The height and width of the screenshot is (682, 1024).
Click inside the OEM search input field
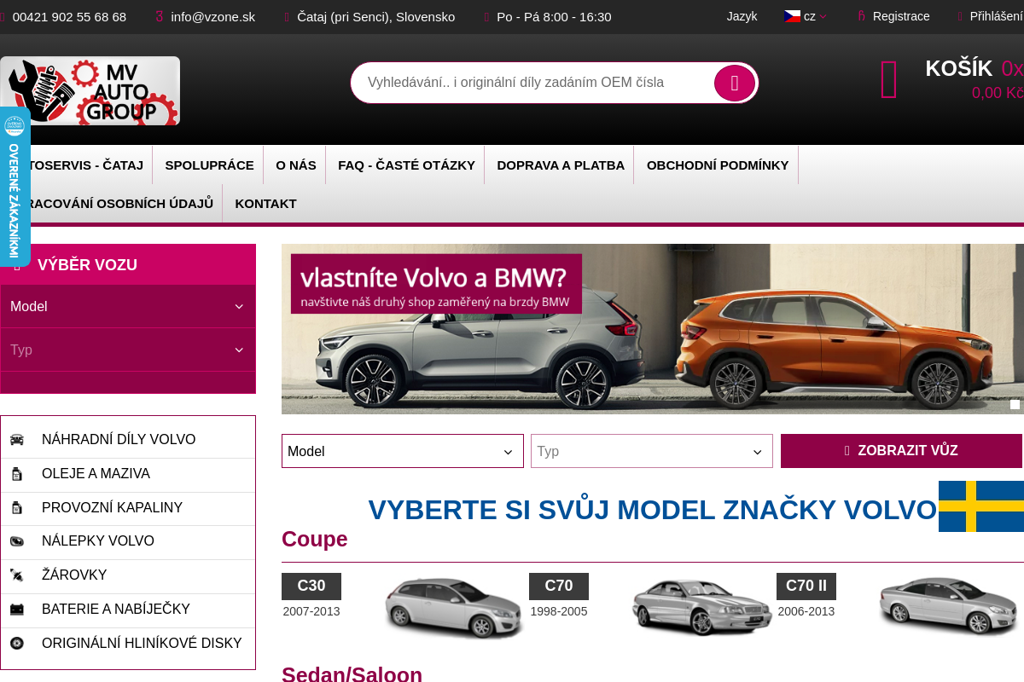(x=529, y=83)
